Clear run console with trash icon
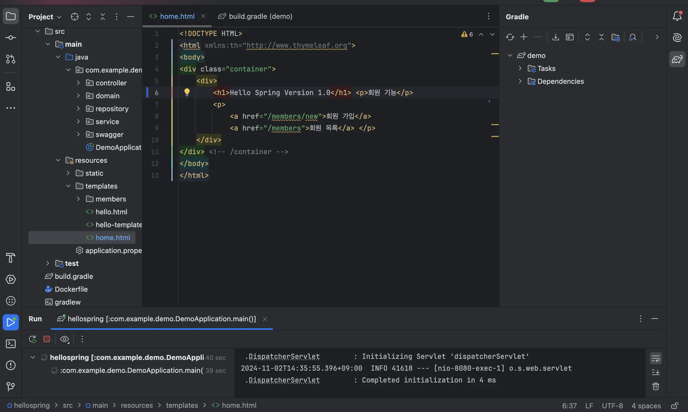The height and width of the screenshot is (412, 688). [655, 386]
